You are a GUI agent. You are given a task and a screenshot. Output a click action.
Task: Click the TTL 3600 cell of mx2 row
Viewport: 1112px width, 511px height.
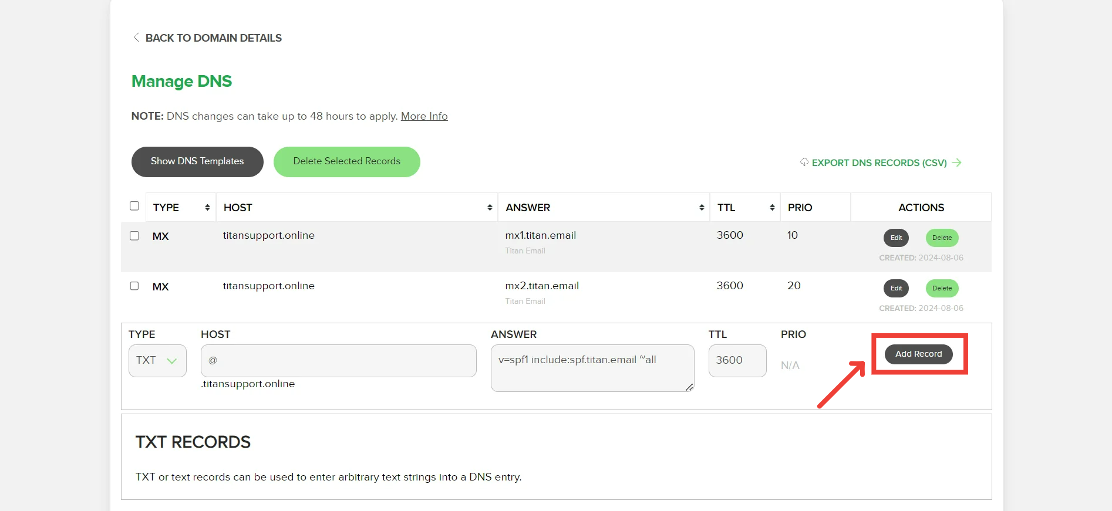pos(730,286)
